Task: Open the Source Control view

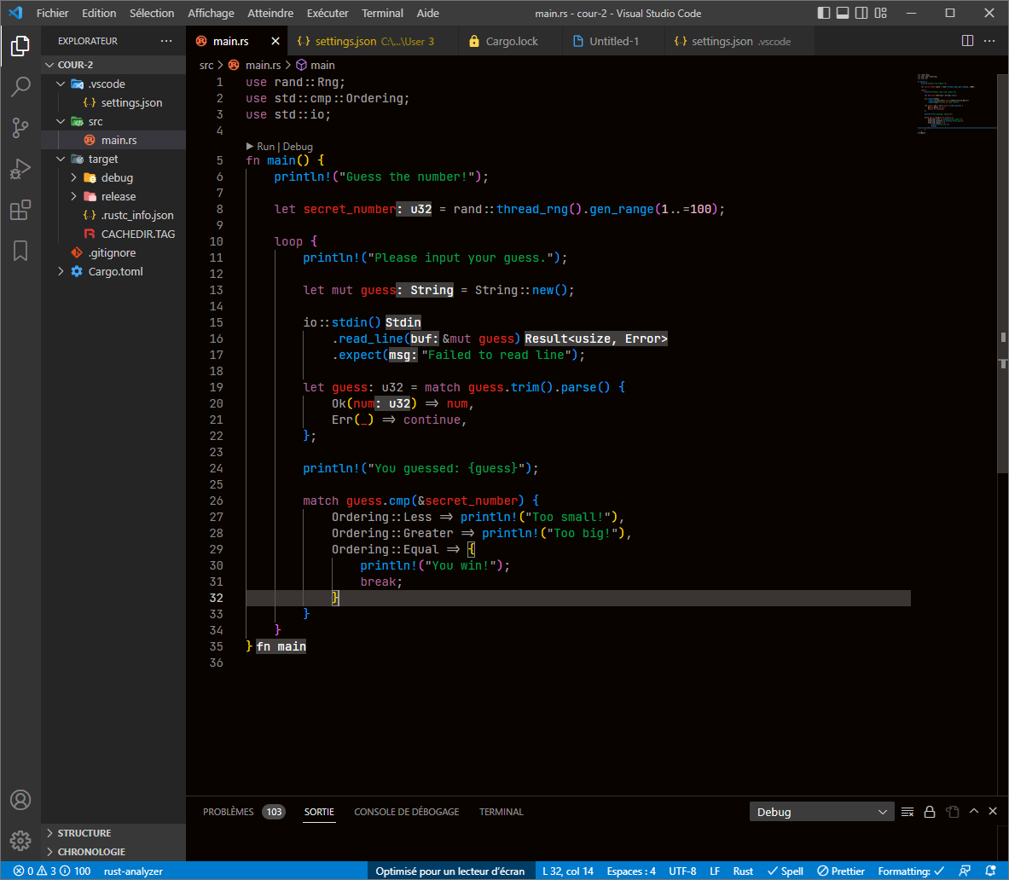Action: point(20,128)
